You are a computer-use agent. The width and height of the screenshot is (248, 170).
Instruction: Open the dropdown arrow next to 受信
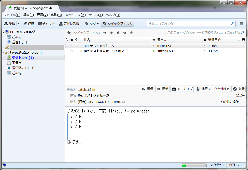(18, 24)
